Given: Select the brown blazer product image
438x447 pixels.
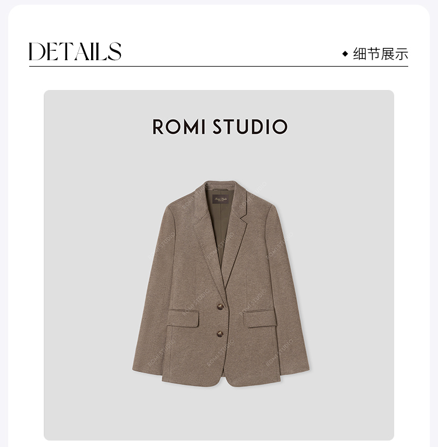Looking at the screenshot, I should point(221,283).
